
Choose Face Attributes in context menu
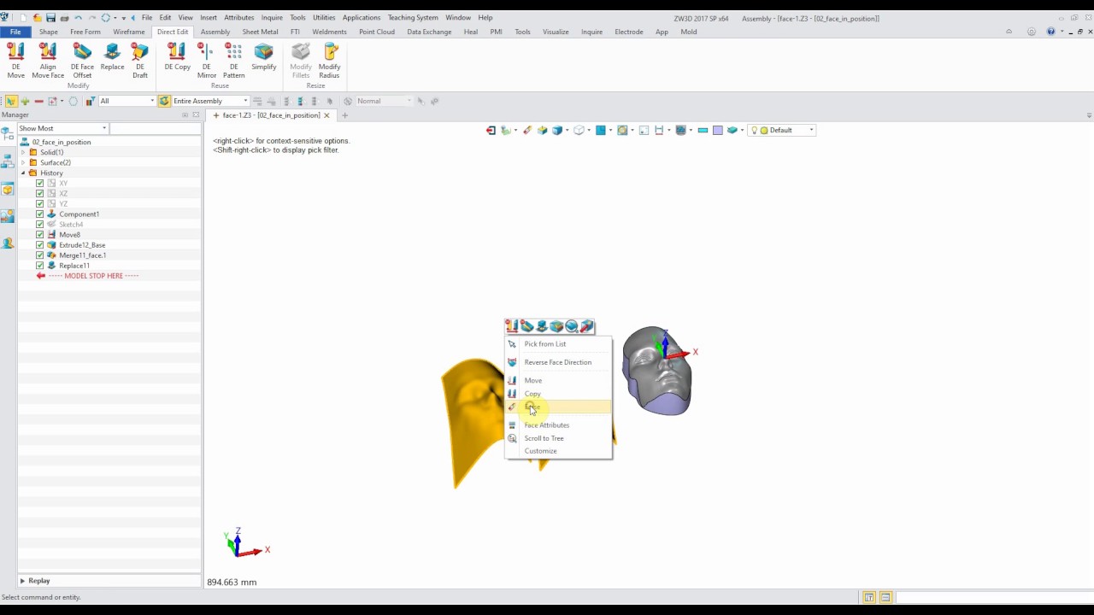[558, 425]
